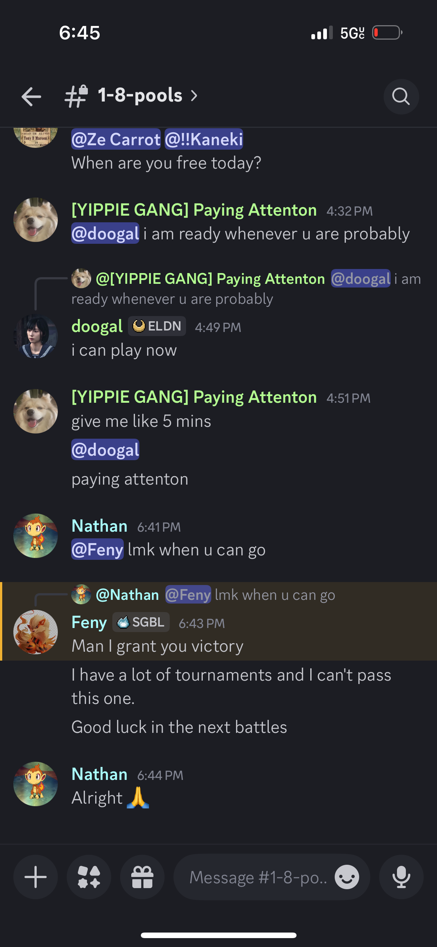The width and height of the screenshot is (437, 947).
Task: Jump to replied message above doogal
Action: 246,289
